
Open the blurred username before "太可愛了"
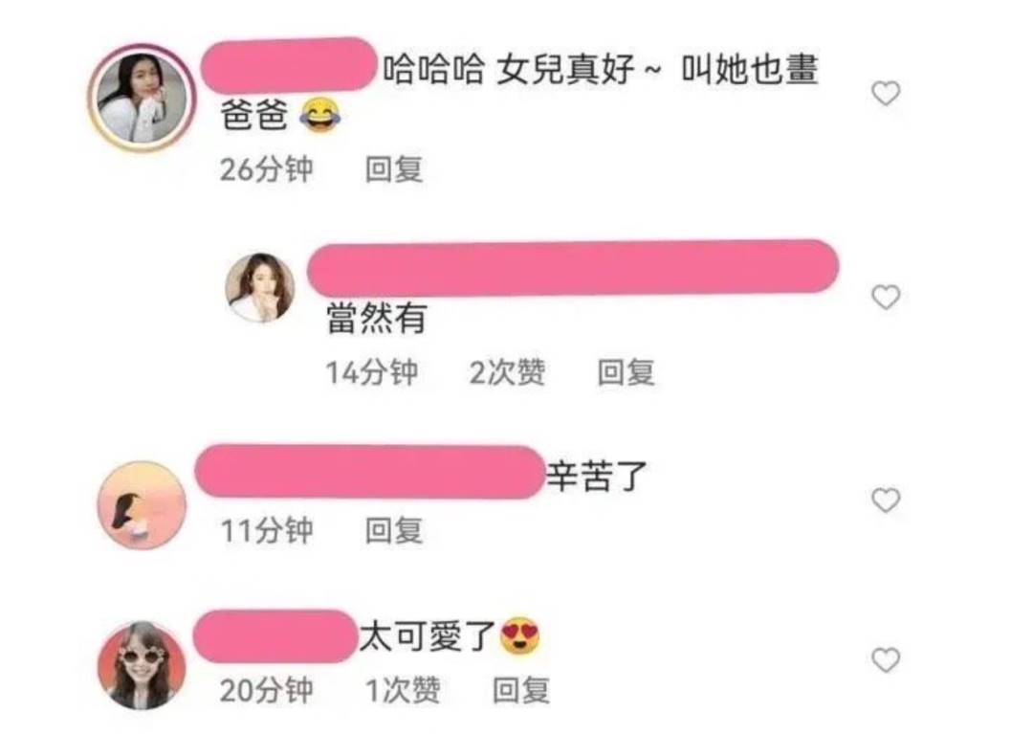point(275,636)
